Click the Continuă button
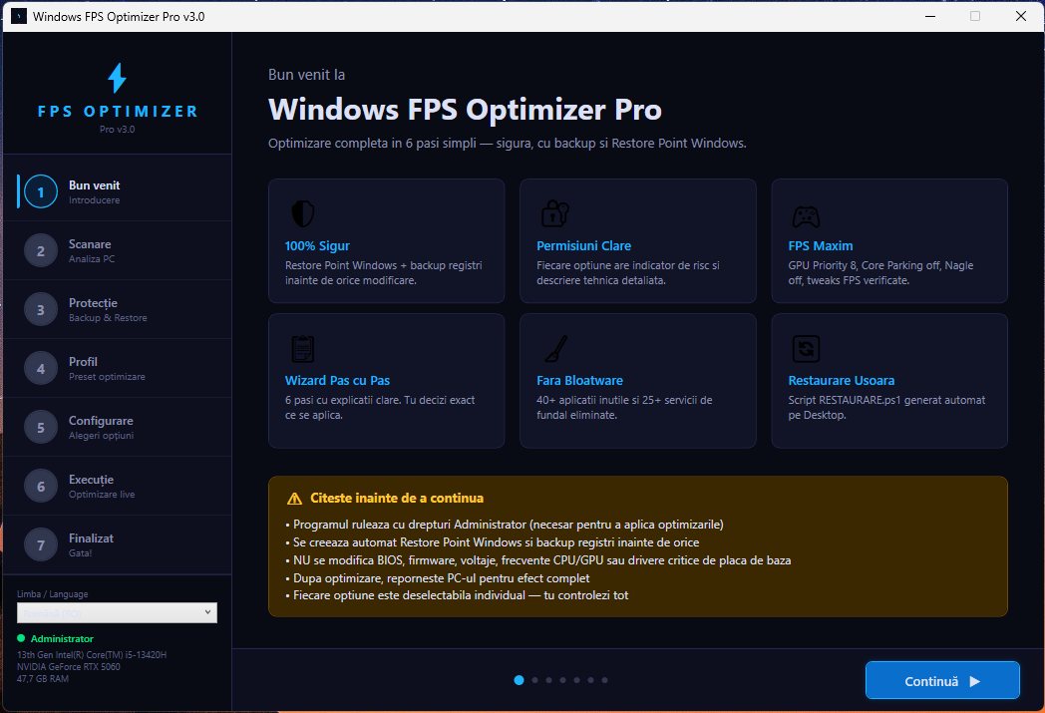 941,680
